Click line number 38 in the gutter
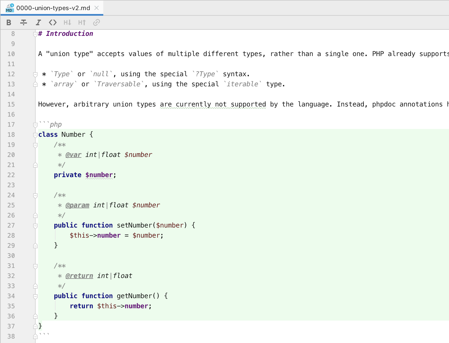The height and width of the screenshot is (343, 449). click(11, 336)
